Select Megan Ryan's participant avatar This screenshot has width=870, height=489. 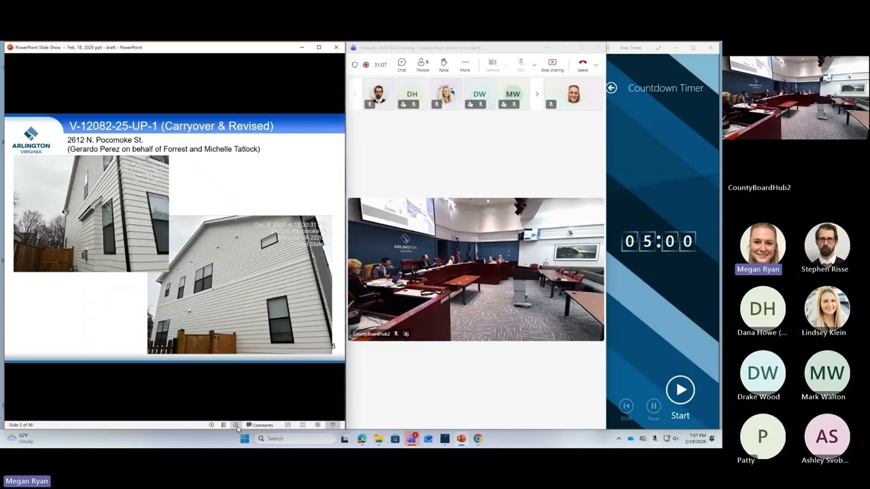(x=762, y=244)
